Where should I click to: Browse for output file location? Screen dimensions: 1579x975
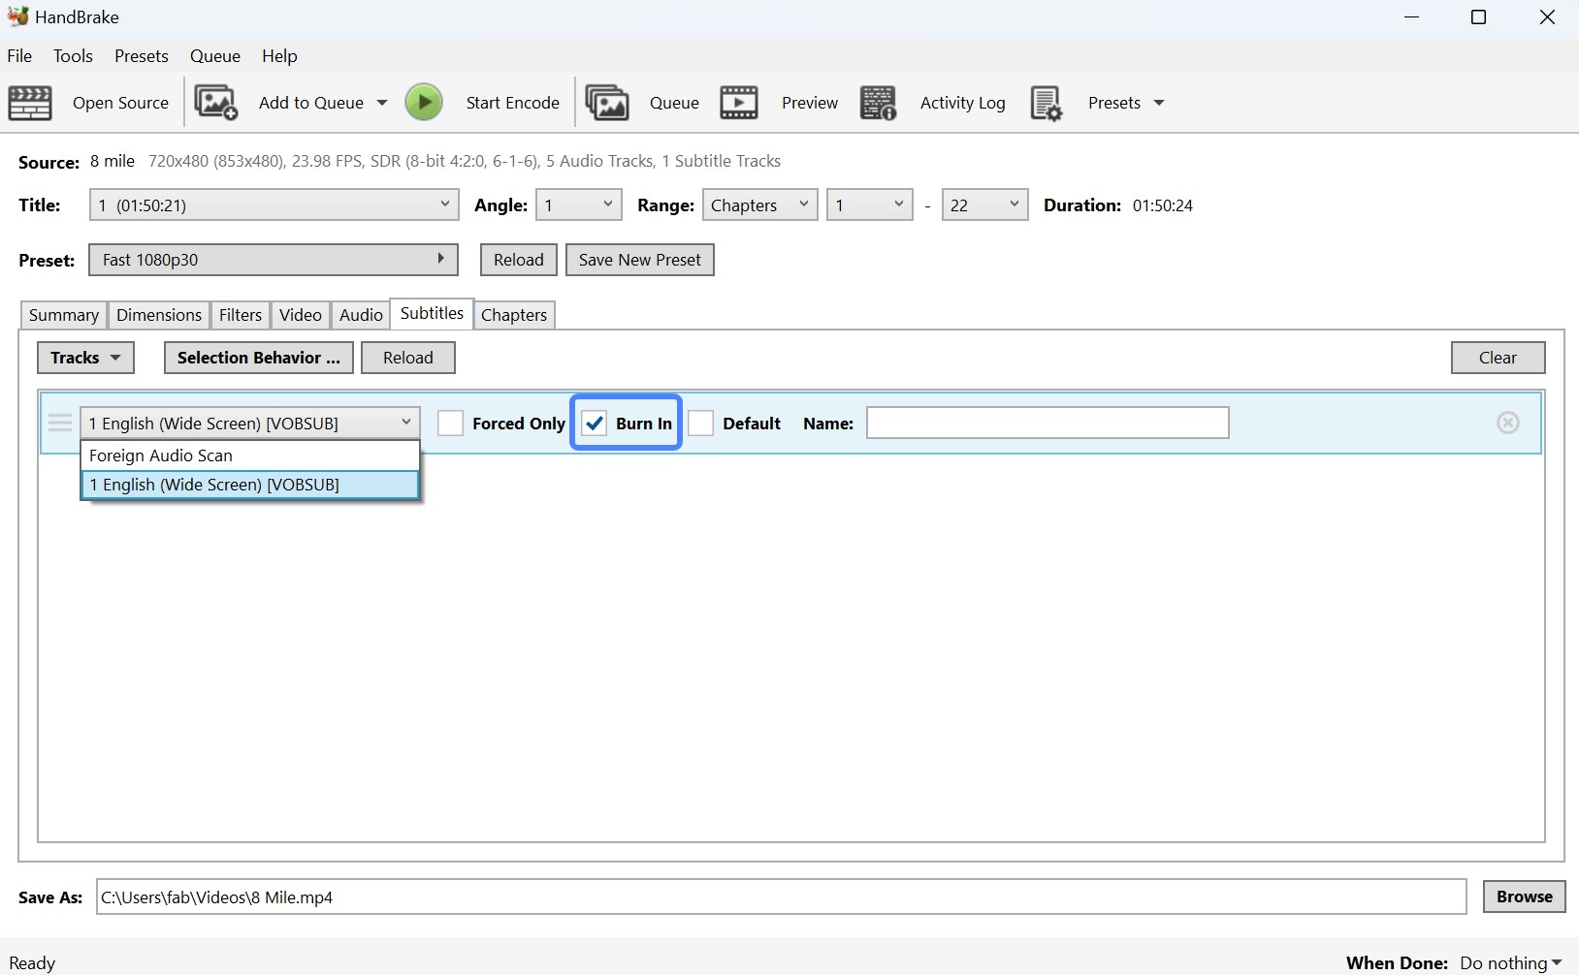1523,896
